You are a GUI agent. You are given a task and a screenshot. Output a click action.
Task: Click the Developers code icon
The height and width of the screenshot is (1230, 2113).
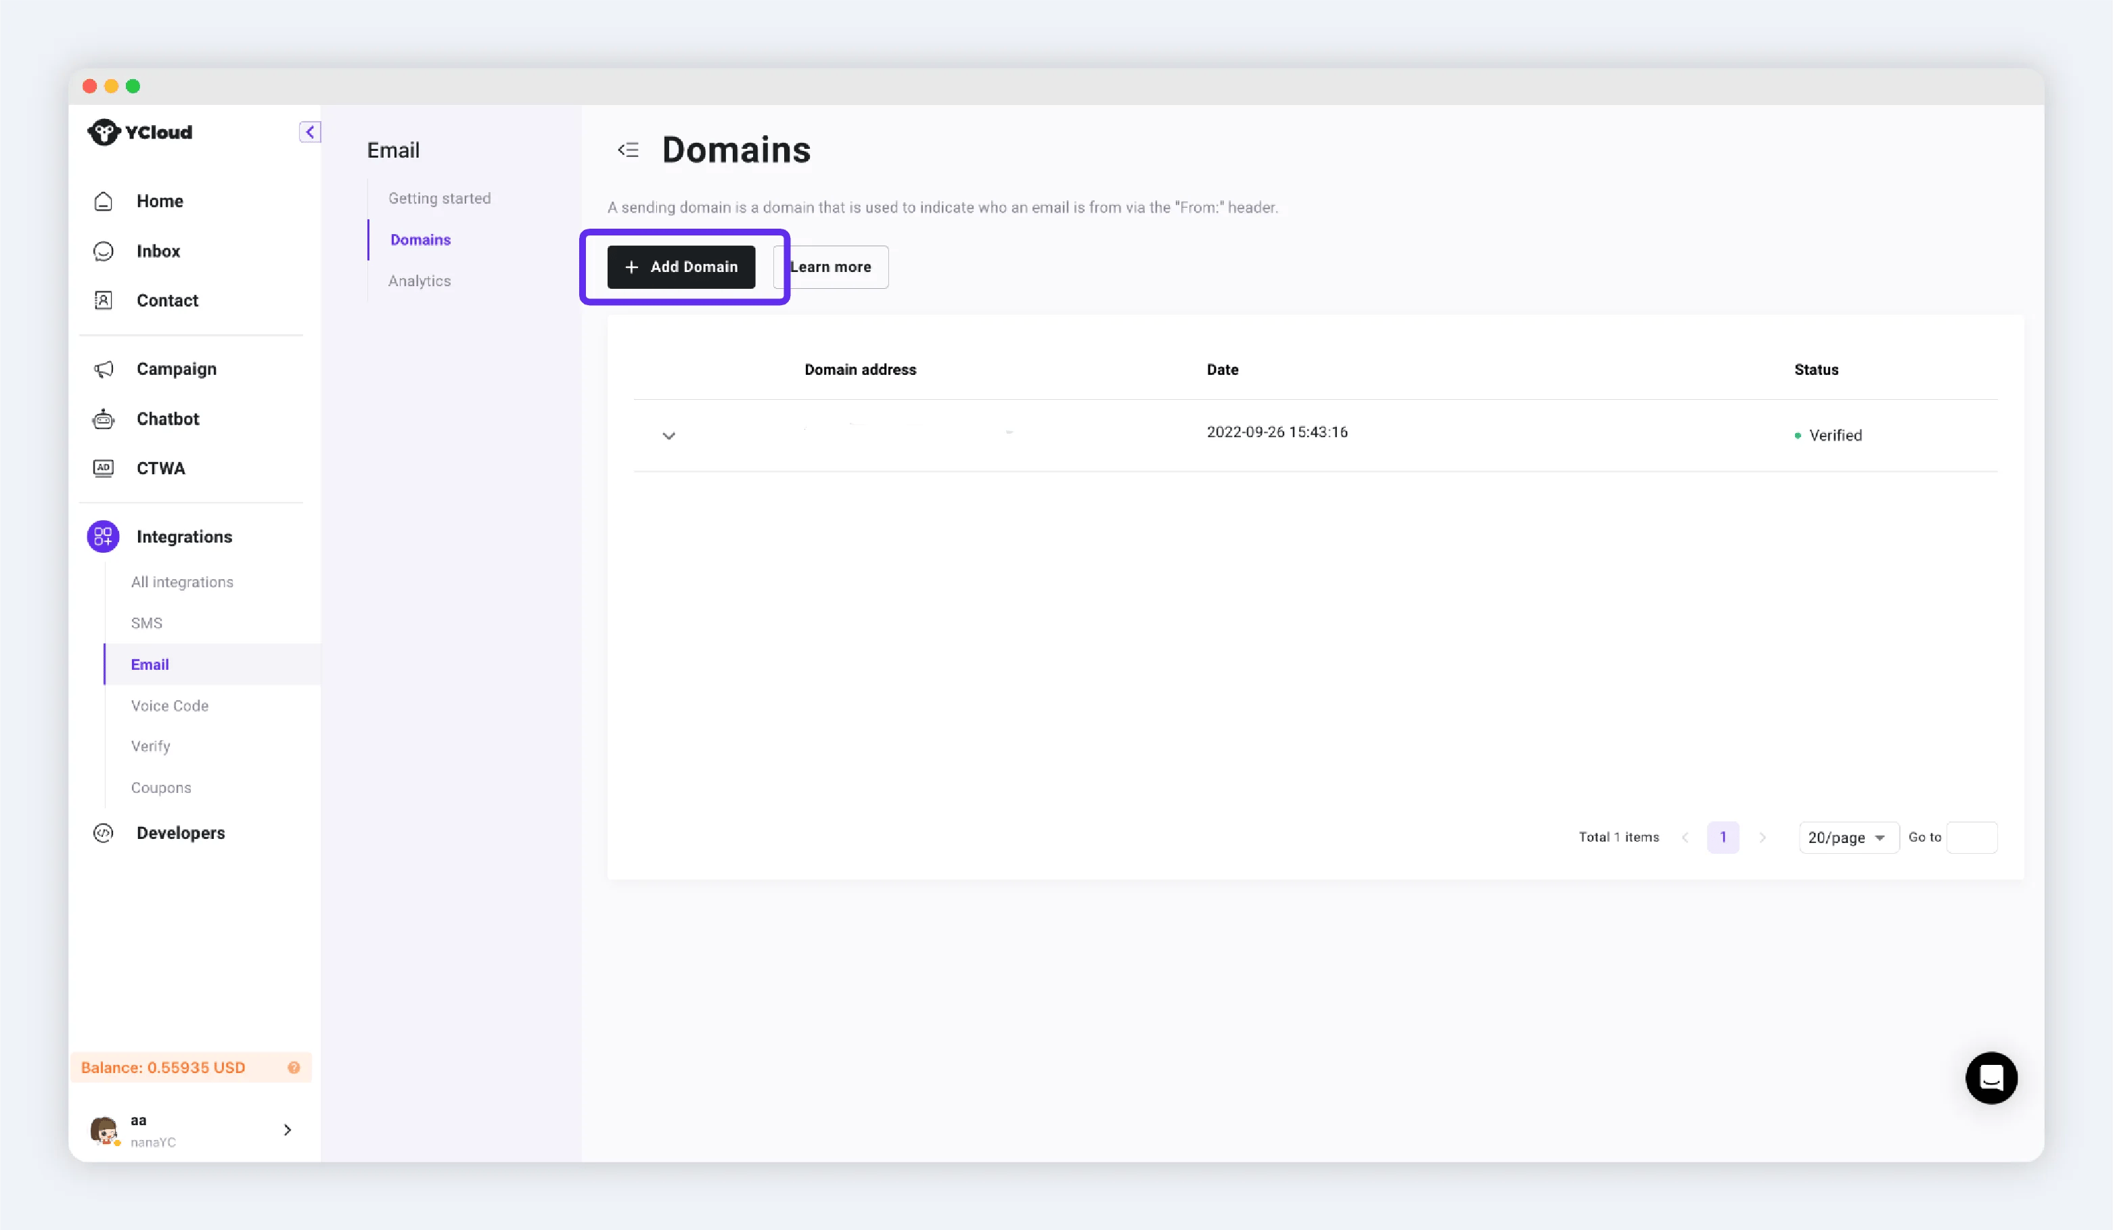pyautogui.click(x=103, y=833)
